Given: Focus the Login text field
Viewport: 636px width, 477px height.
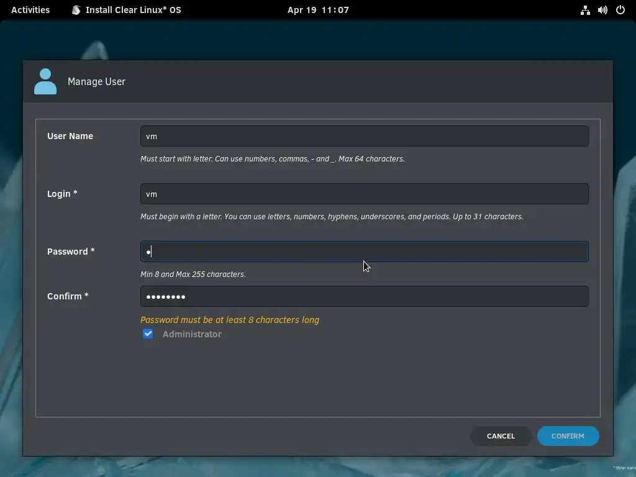Looking at the screenshot, I should (x=364, y=194).
